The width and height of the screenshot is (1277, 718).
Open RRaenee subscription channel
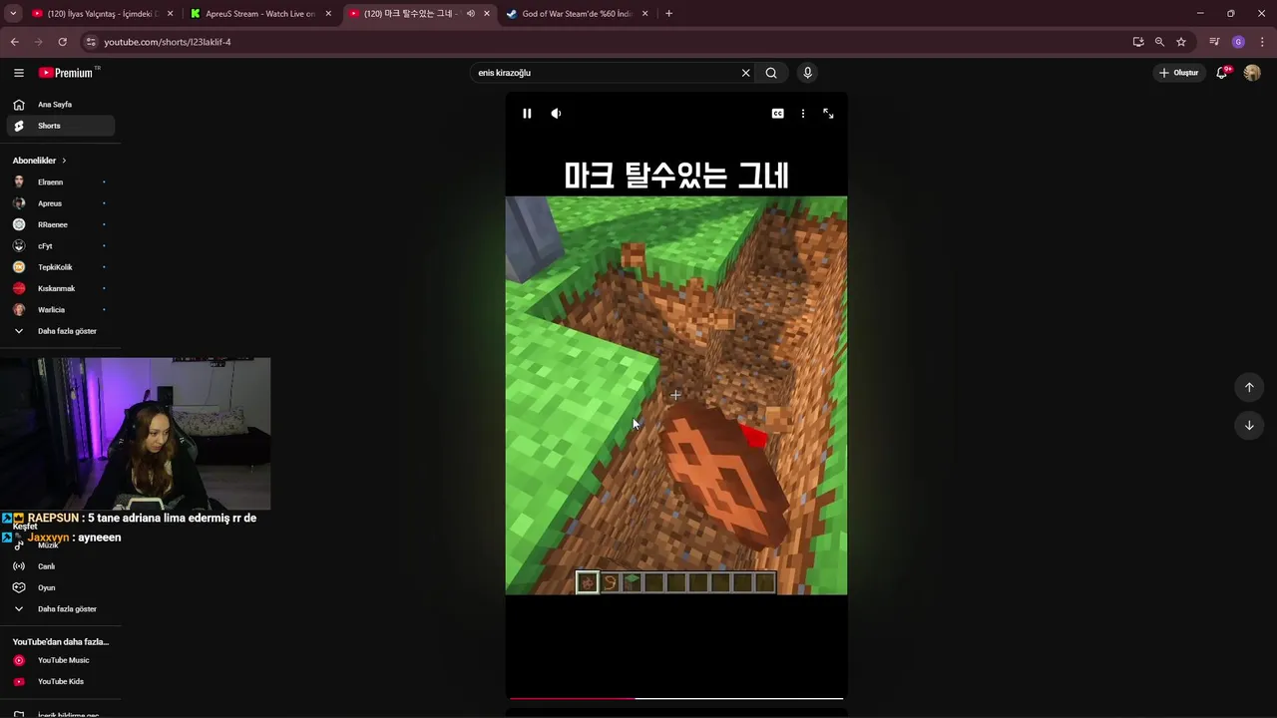(x=60, y=224)
